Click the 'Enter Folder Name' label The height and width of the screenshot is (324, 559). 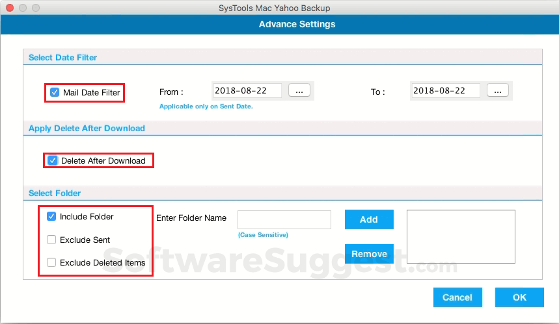191,218
